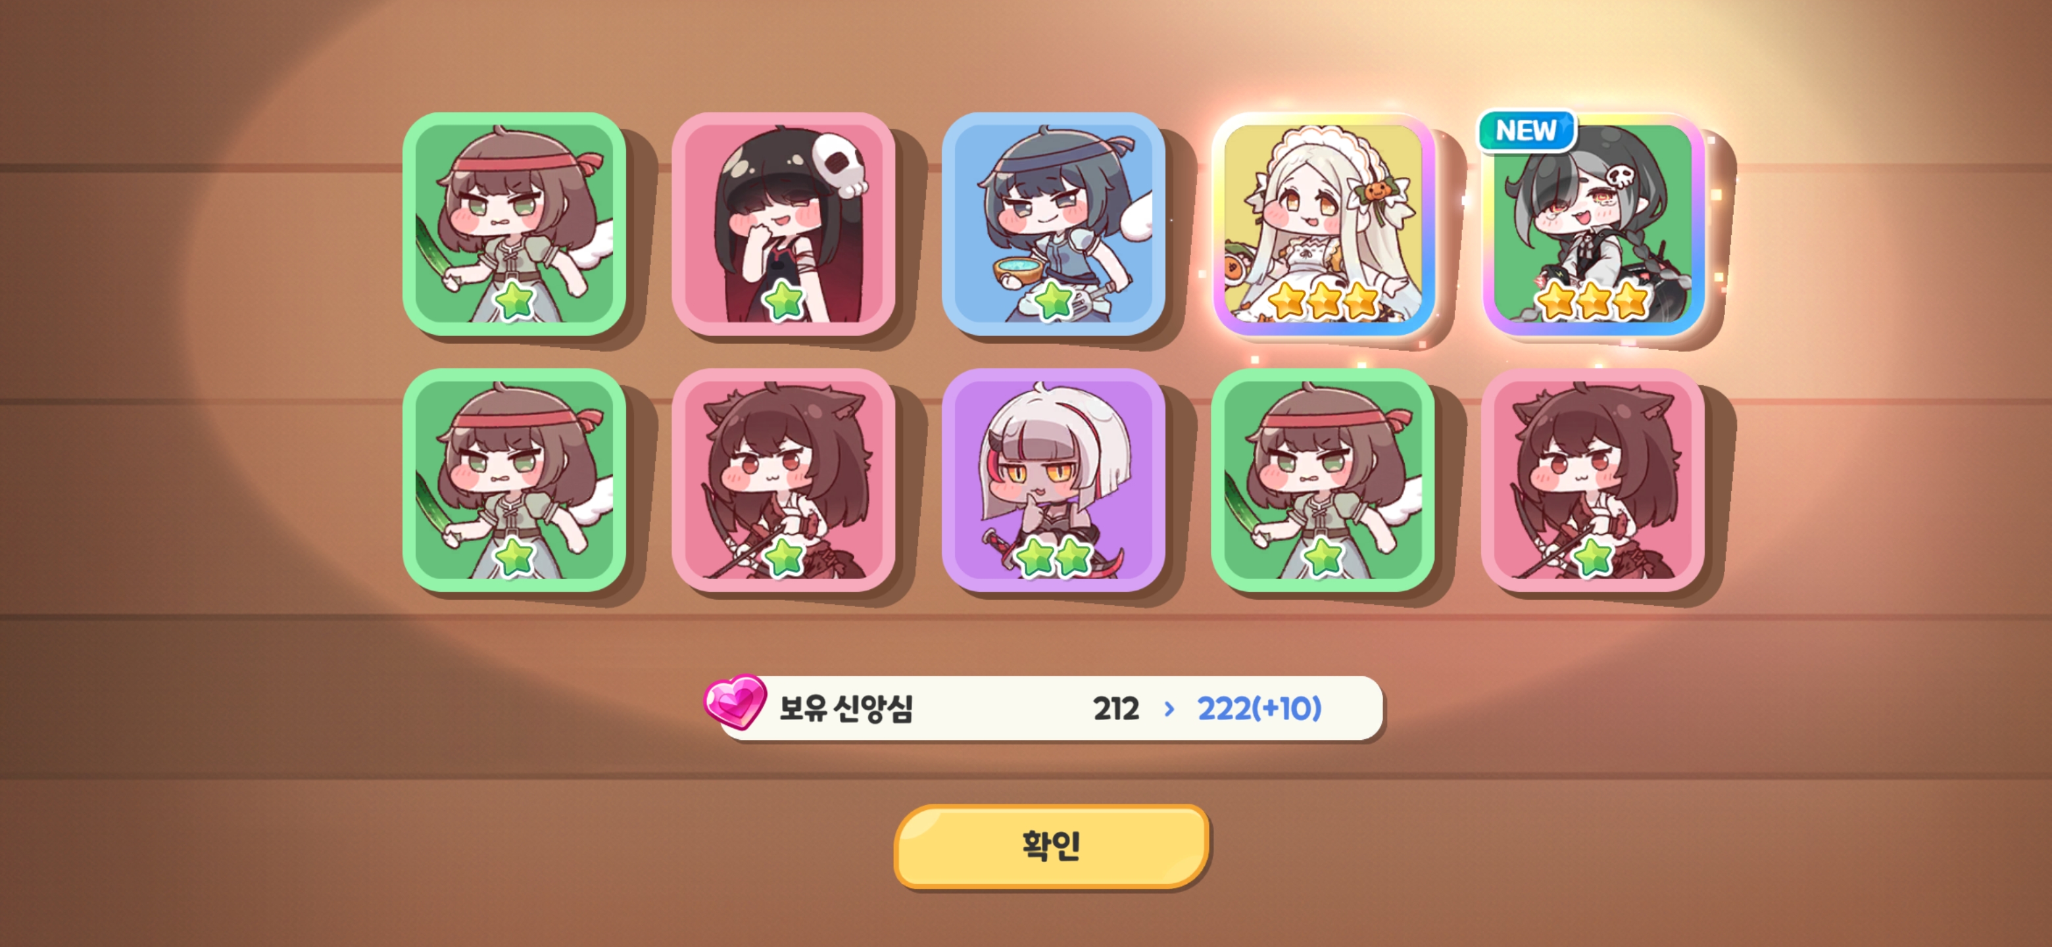Click the updated 222(+10) value
This screenshot has width=2052, height=947.
click(1259, 708)
